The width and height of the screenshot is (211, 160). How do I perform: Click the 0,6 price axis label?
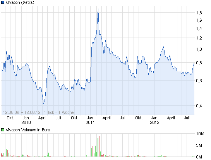coord(199,81)
